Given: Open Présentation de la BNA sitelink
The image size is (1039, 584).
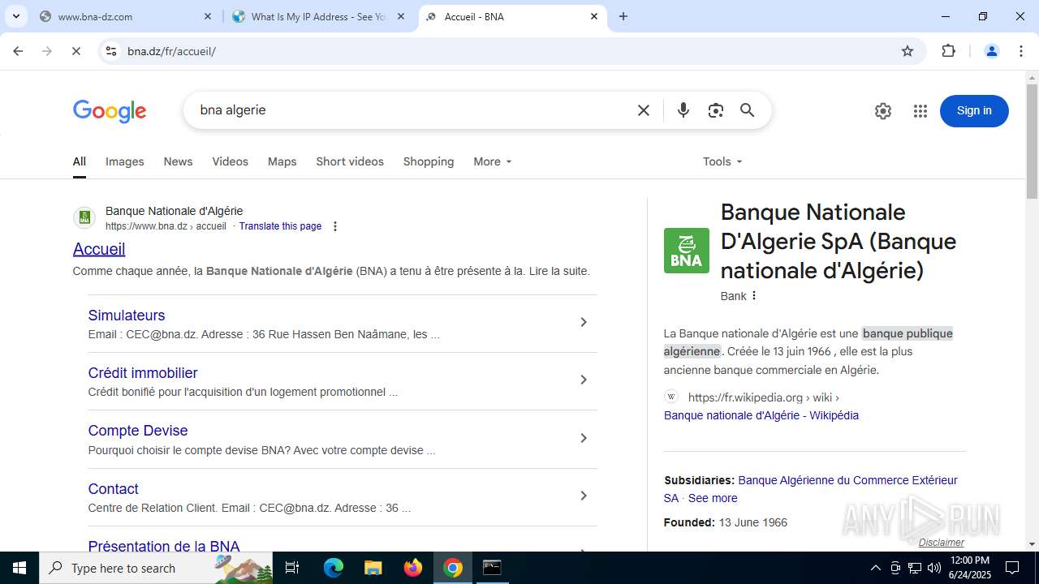Looking at the screenshot, I should 164,546.
